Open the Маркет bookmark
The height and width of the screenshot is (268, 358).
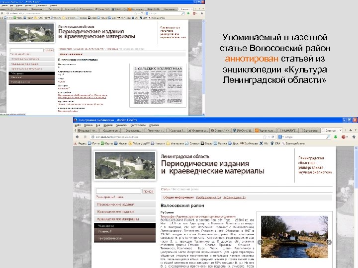click(120, 143)
